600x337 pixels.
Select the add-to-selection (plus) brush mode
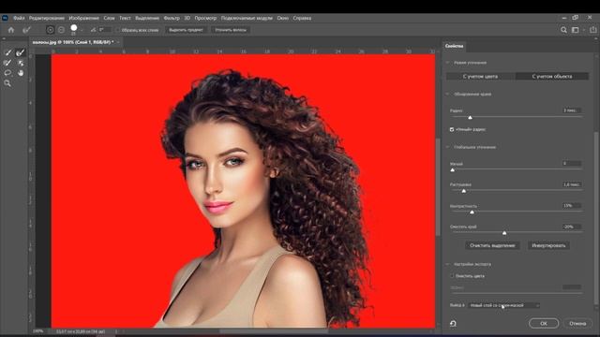click(x=50, y=30)
